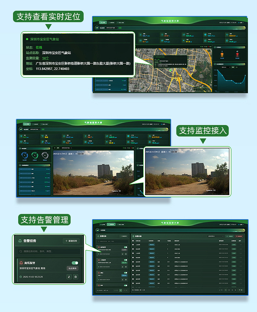This screenshot has height=312, width=257.
Task: Click the edit pencil icon on 离线报警 task
Action: tap(69, 277)
